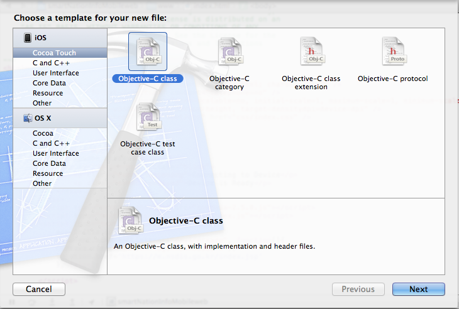Screen dimensions: 459x309
Task: Select the Objective-C test case class icon
Action: point(148,117)
